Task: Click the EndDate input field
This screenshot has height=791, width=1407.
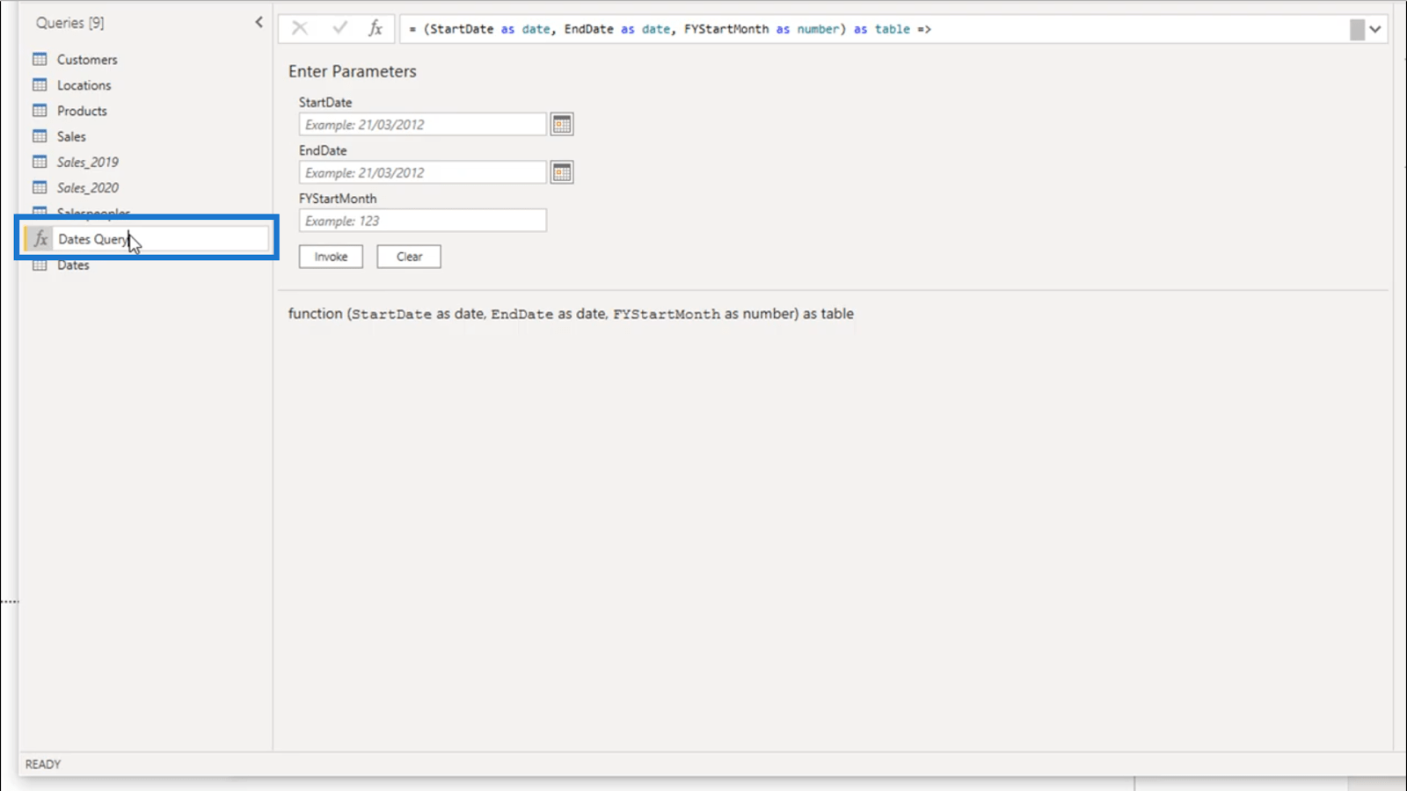Action: [x=422, y=172]
